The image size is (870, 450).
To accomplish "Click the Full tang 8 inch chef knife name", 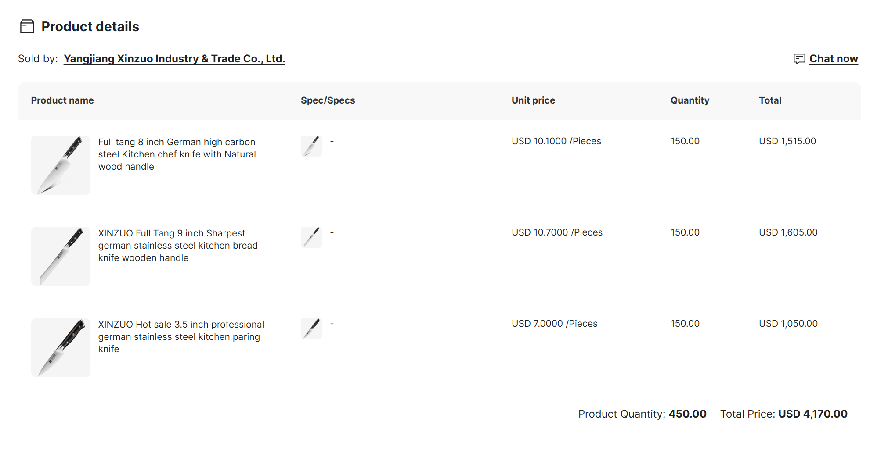I will pos(177,154).
